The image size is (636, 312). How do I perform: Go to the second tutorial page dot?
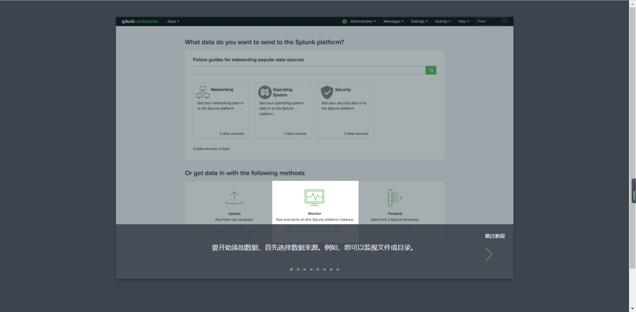pyautogui.click(x=298, y=270)
